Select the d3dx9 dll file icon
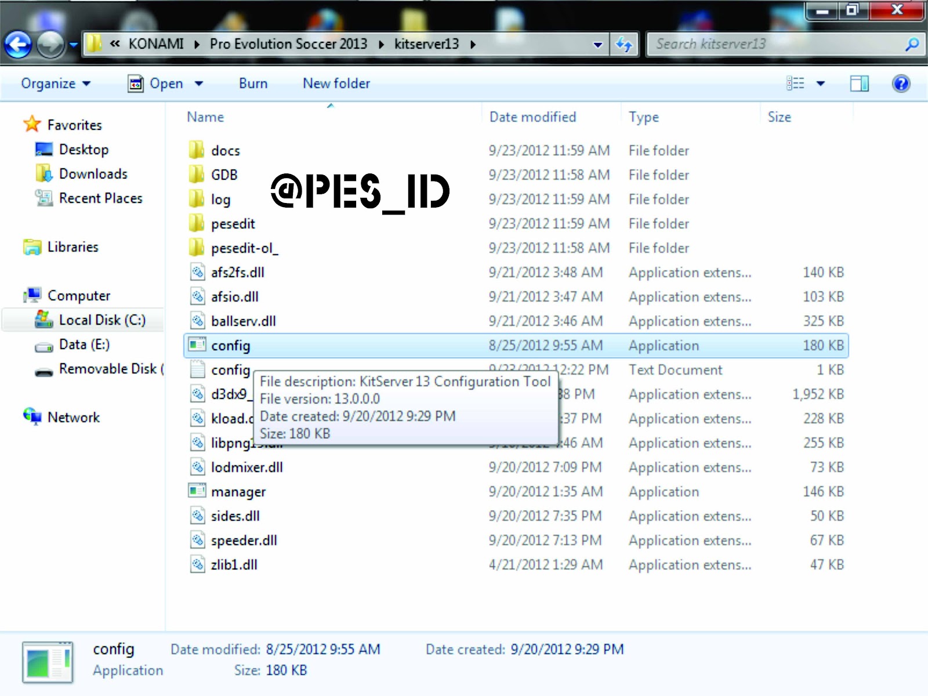 tap(197, 394)
